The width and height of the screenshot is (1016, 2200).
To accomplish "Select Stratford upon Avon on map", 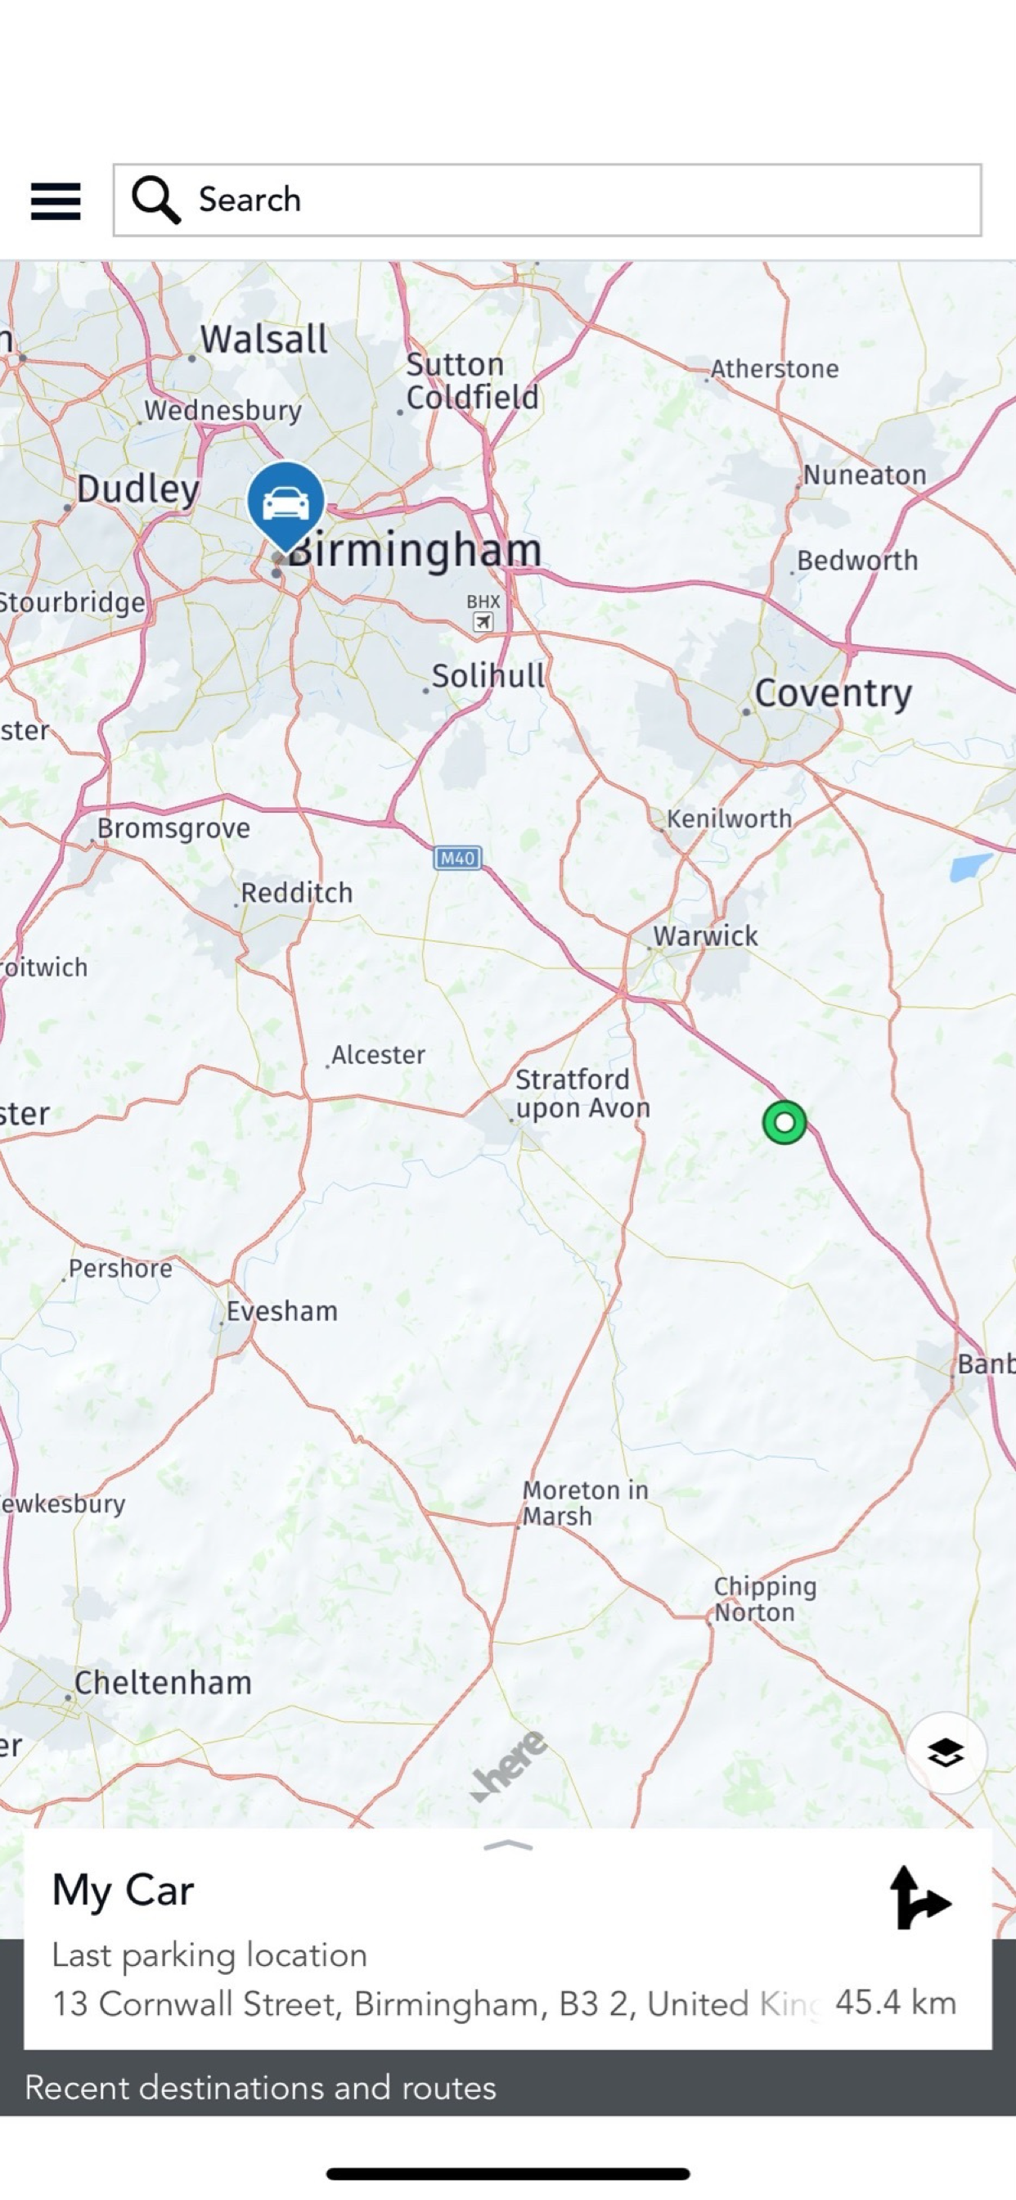I will point(582,1094).
